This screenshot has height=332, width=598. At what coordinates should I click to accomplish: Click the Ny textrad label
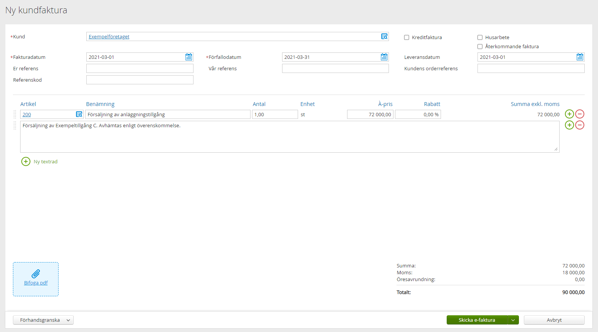point(46,161)
